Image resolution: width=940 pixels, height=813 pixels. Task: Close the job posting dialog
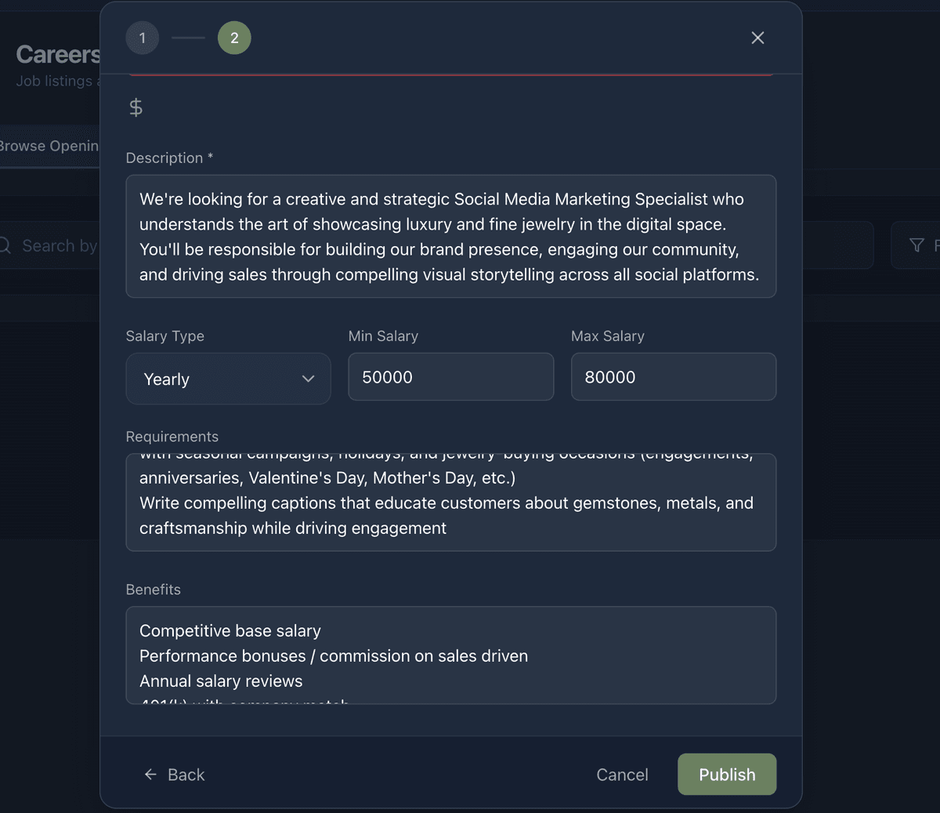pyautogui.click(x=757, y=38)
